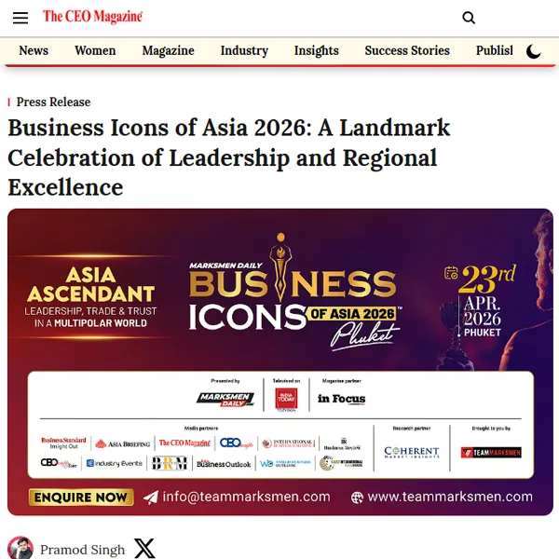The width and height of the screenshot is (559, 559).
Task: Click the Business Icons of Asia banner image
Action: pos(280,361)
